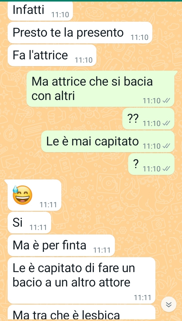Select the 'Le è mai capitato' message
This screenshot has width=182, height=321.
click(x=108, y=141)
